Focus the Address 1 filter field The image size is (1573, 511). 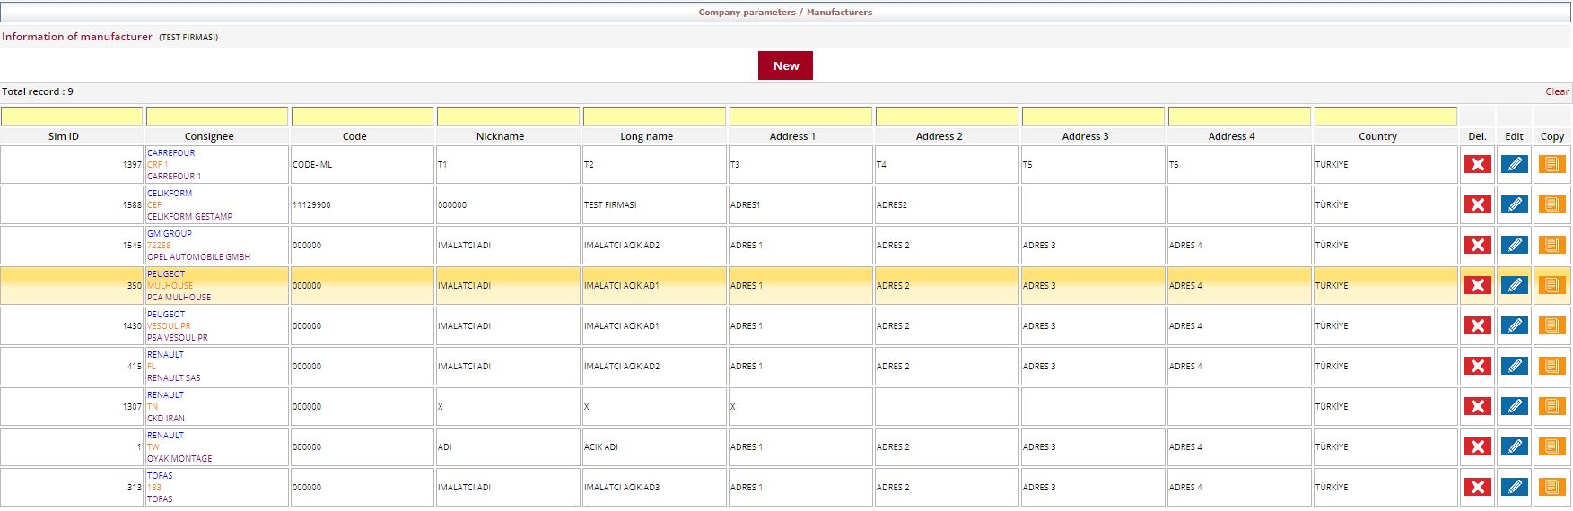coord(800,117)
